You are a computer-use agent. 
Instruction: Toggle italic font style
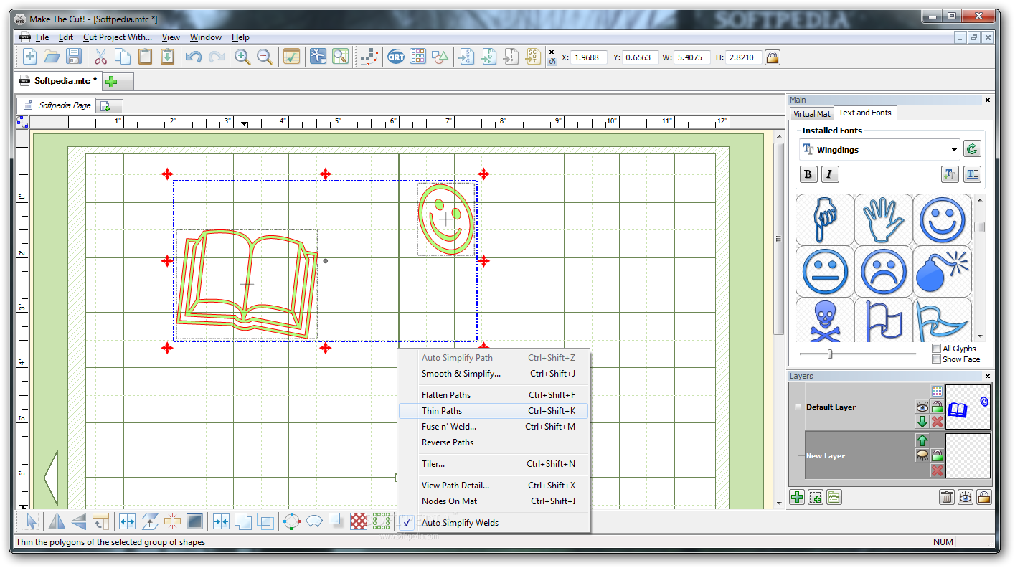[830, 174]
